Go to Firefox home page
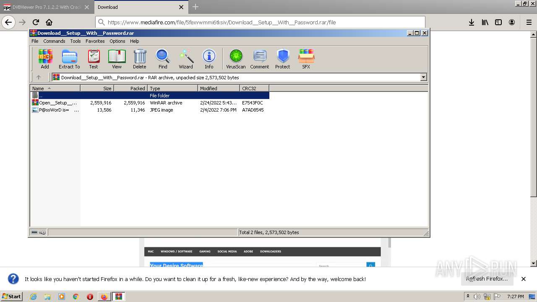Image resolution: width=537 pixels, height=302 pixels. tap(49, 22)
